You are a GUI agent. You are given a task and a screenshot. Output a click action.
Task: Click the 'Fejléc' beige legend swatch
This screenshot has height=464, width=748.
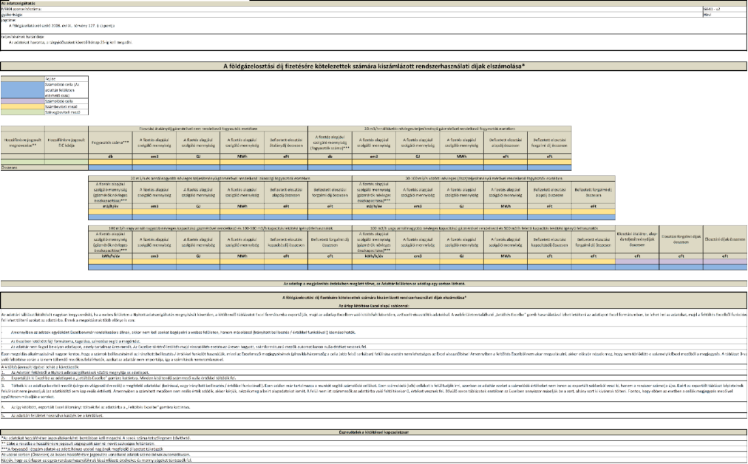click(22, 78)
